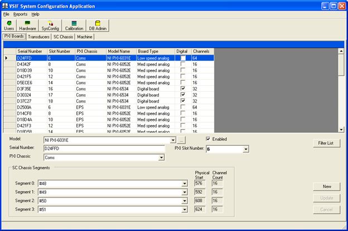Click the table scrollbar up arrow
This screenshot has height=231, width=348.
click(341, 51)
